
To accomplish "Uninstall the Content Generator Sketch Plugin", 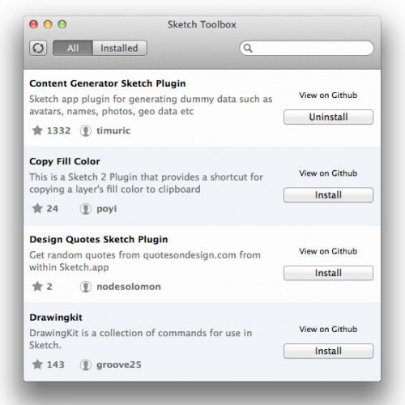I will (x=328, y=117).
